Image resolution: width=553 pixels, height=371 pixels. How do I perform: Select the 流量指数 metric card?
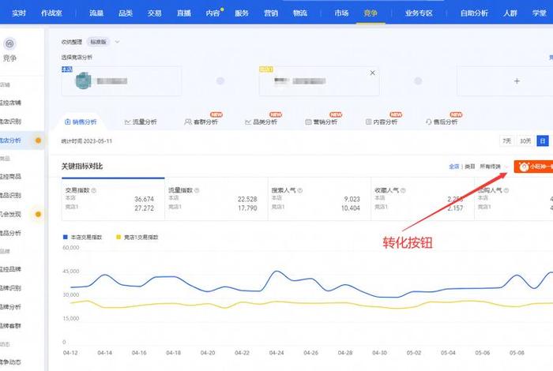click(216, 200)
